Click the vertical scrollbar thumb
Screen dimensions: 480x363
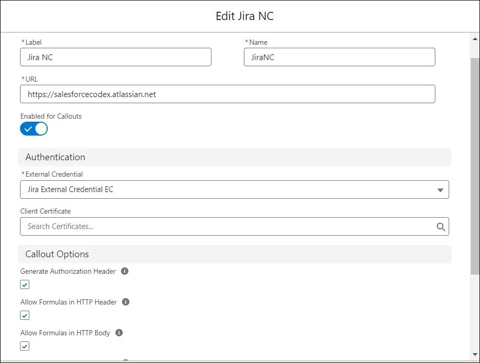[475, 166]
